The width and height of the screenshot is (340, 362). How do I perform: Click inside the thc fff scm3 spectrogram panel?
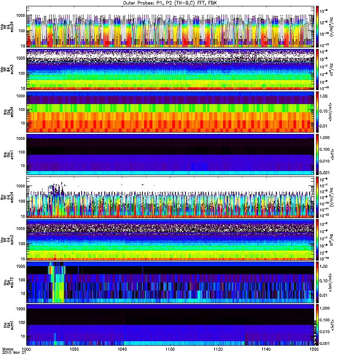point(170,240)
